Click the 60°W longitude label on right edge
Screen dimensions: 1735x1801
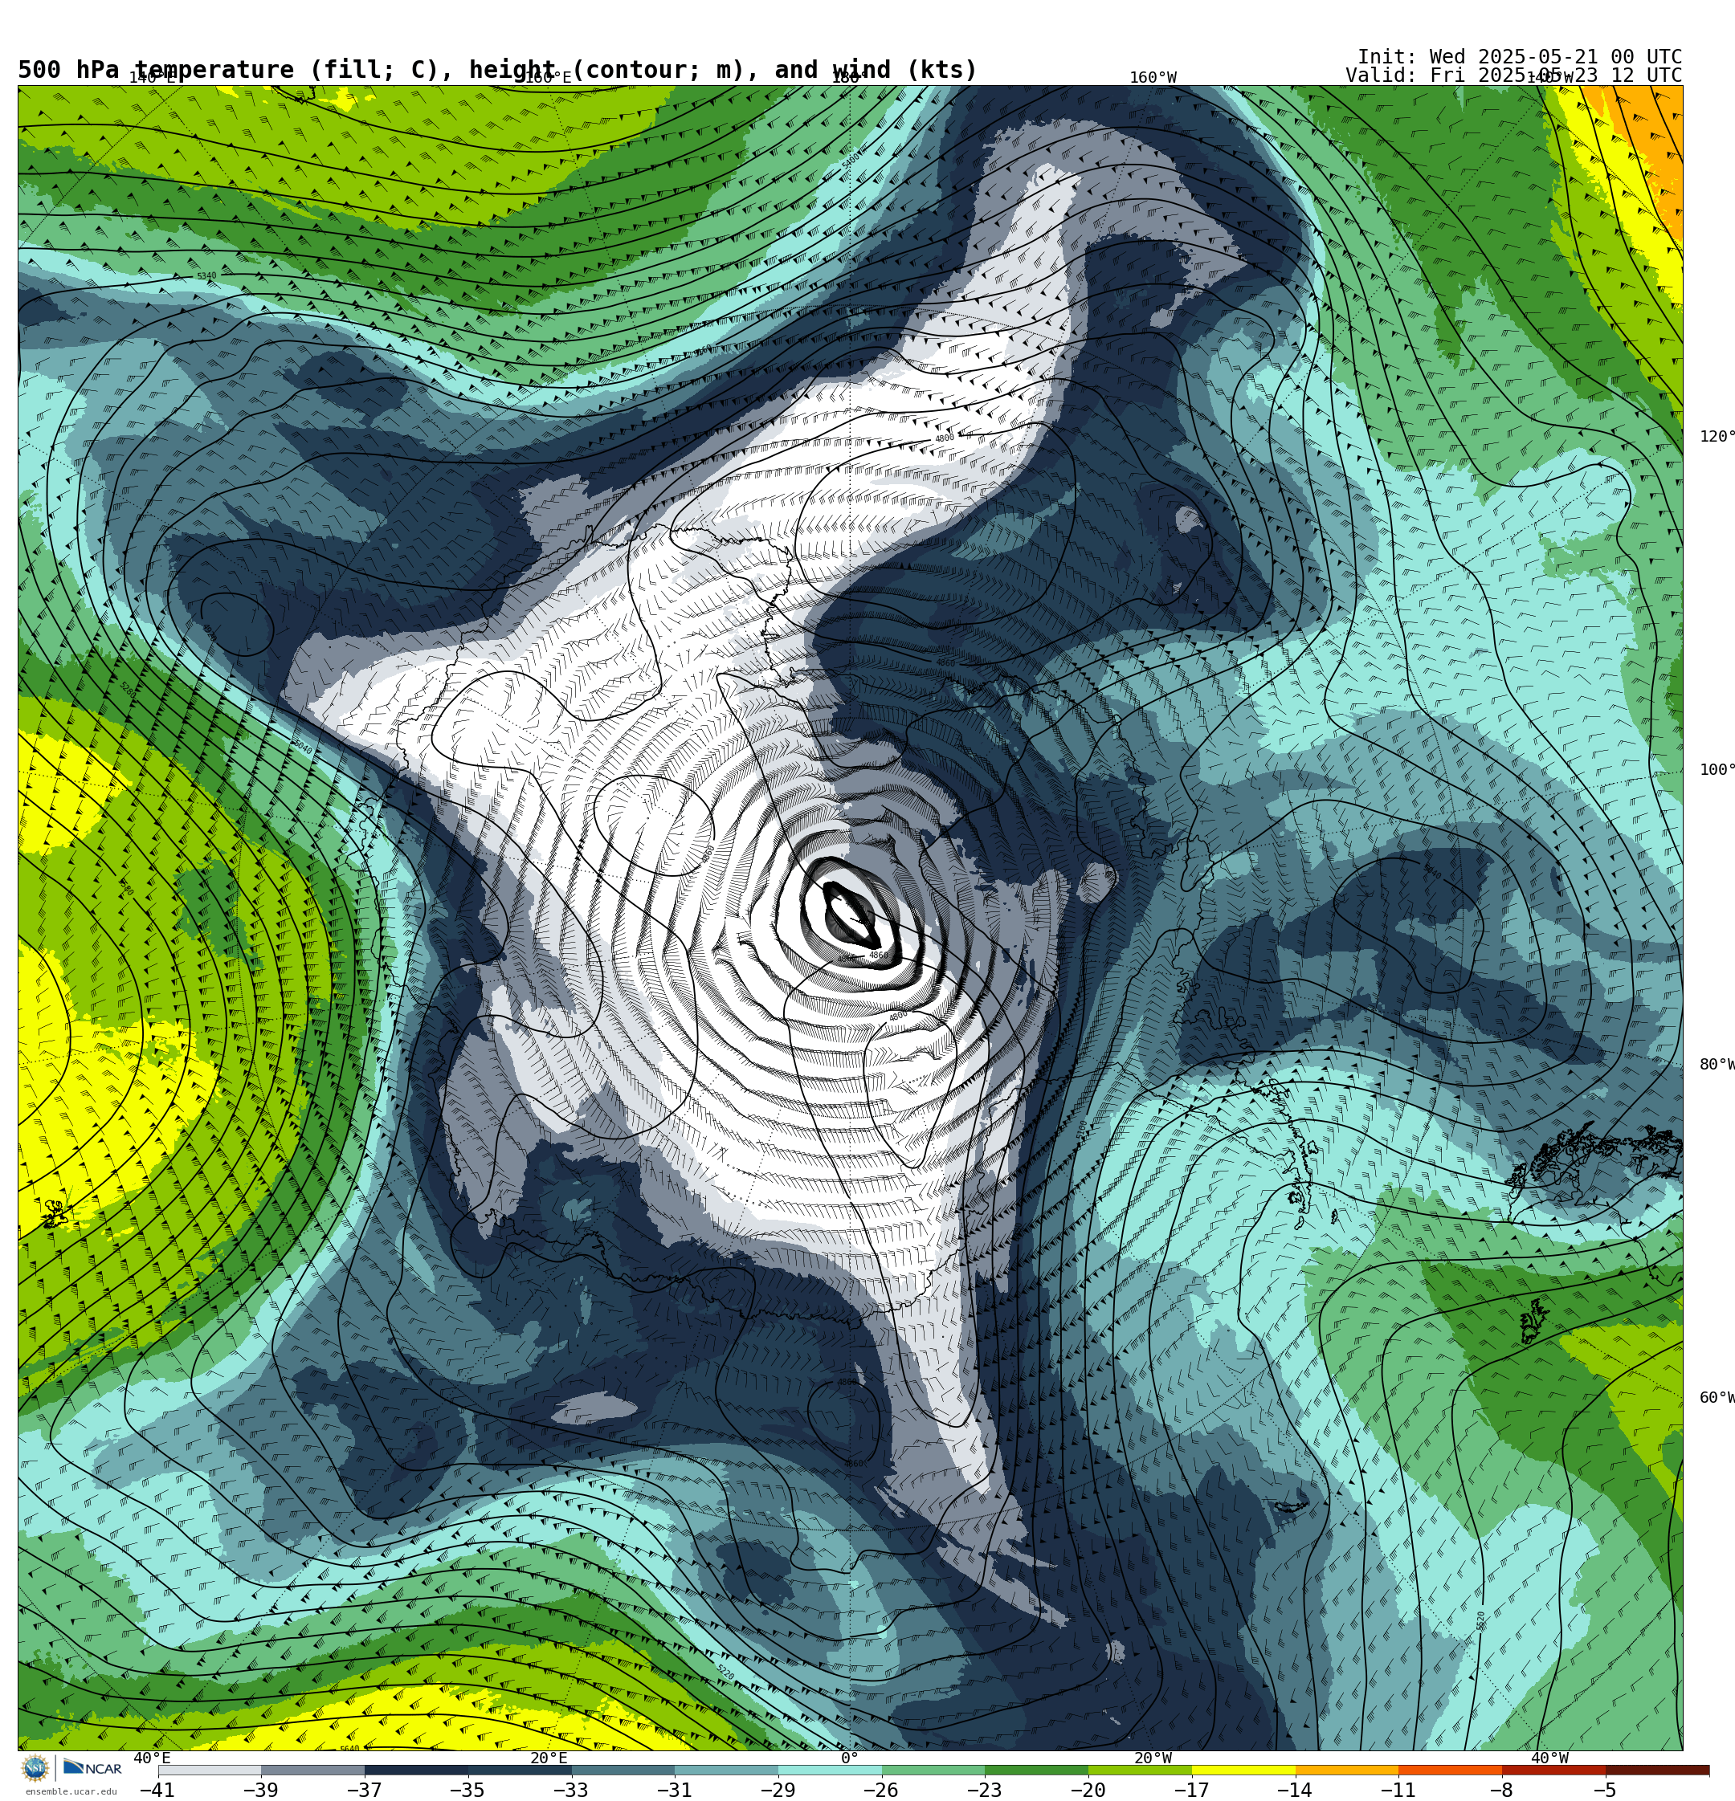pyautogui.click(x=1717, y=1398)
